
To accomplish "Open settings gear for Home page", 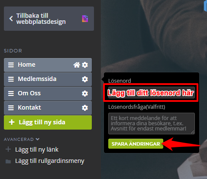I will [85, 65].
